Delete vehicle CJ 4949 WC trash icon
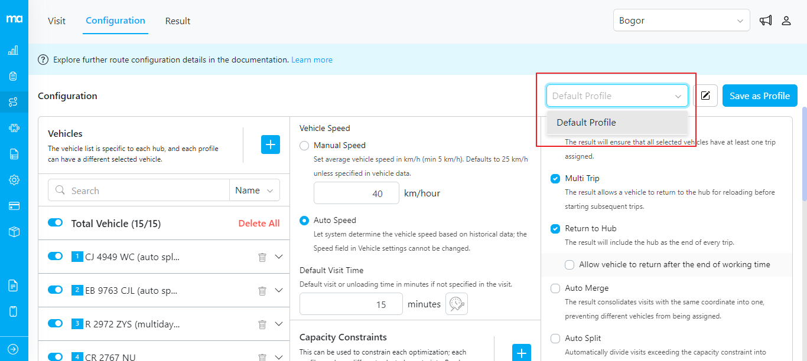 pyautogui.click(x=262, y=257)
